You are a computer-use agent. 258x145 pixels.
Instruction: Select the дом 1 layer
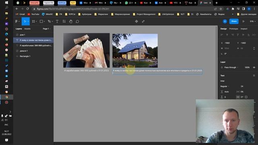pyautogui.click(x=33, y=35)
